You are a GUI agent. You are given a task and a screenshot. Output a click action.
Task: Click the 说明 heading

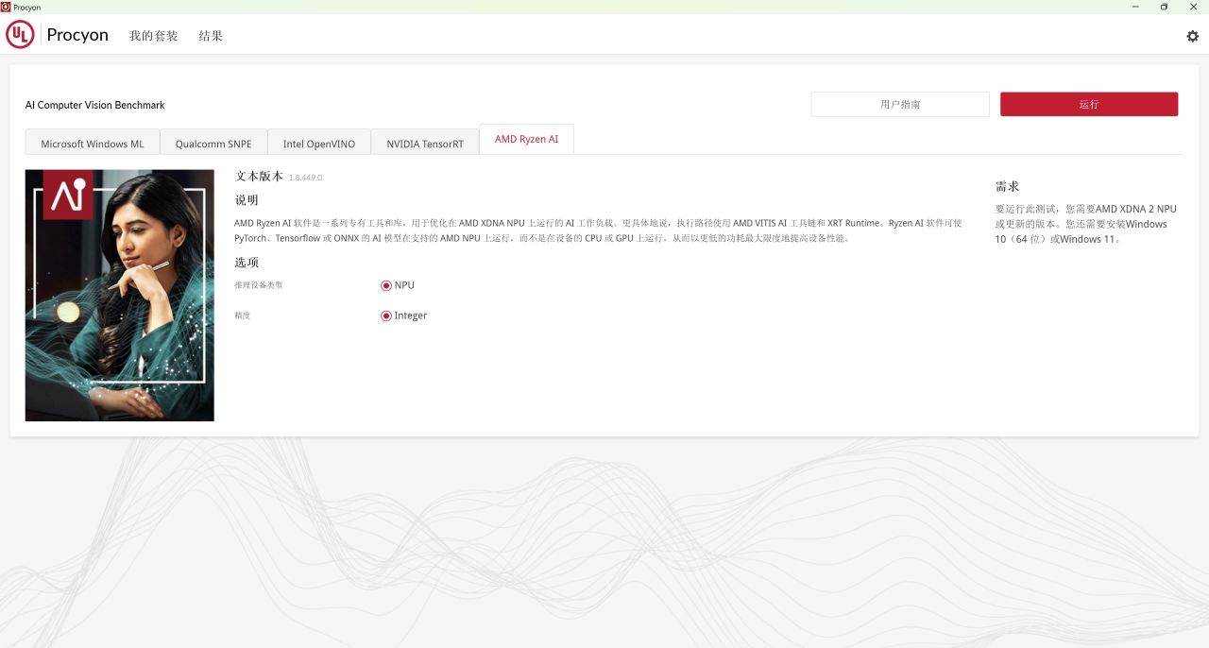point(247,200)
